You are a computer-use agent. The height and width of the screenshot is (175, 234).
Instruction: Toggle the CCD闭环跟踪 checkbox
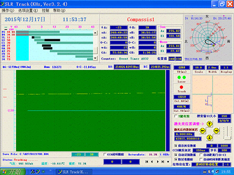105,154
